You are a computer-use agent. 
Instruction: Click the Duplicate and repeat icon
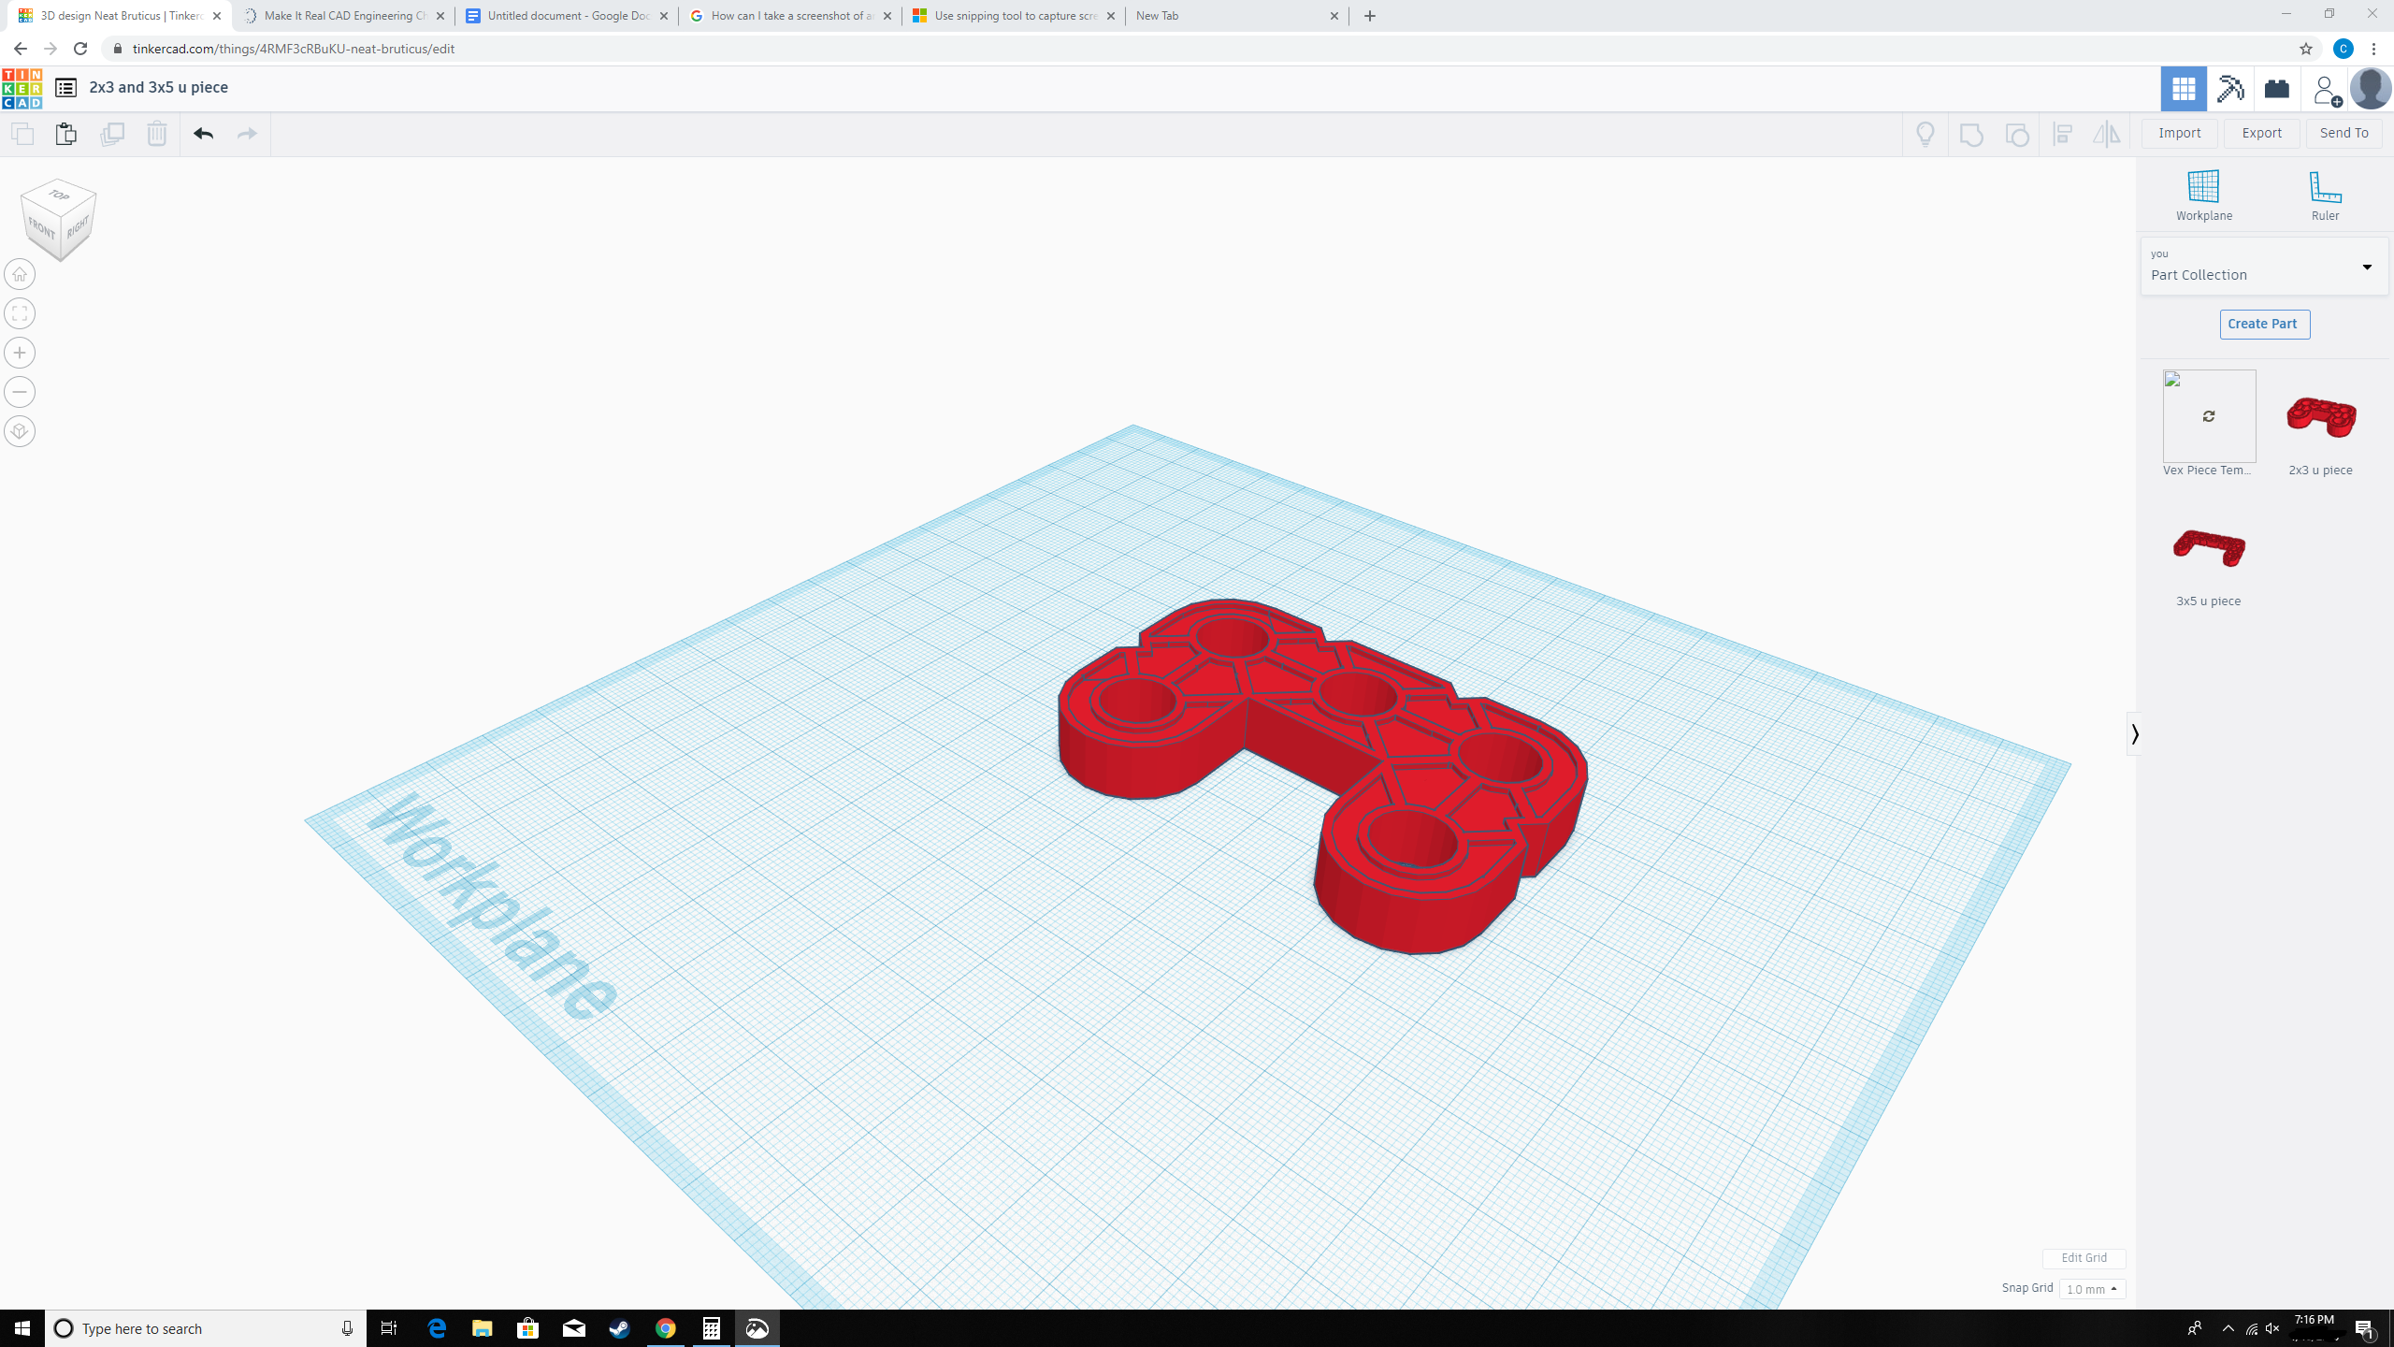(x=111, y=134)
